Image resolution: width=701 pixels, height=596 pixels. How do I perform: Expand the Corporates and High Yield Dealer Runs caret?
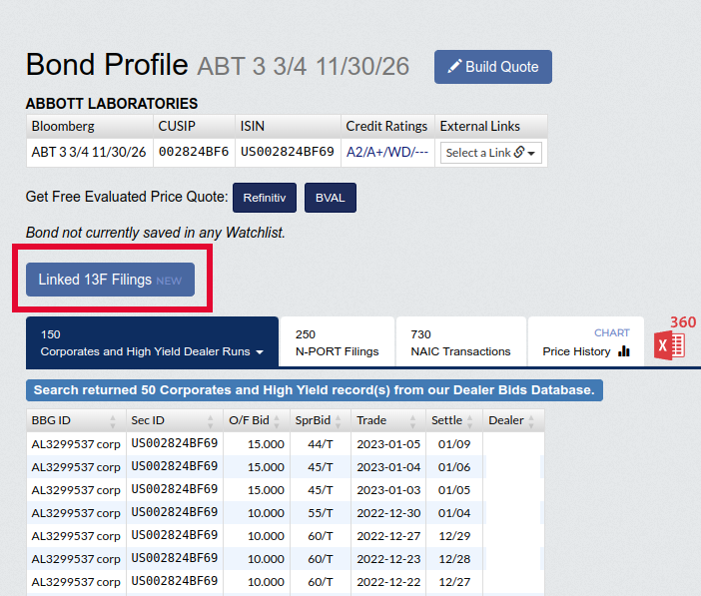(x=260, y=352)
